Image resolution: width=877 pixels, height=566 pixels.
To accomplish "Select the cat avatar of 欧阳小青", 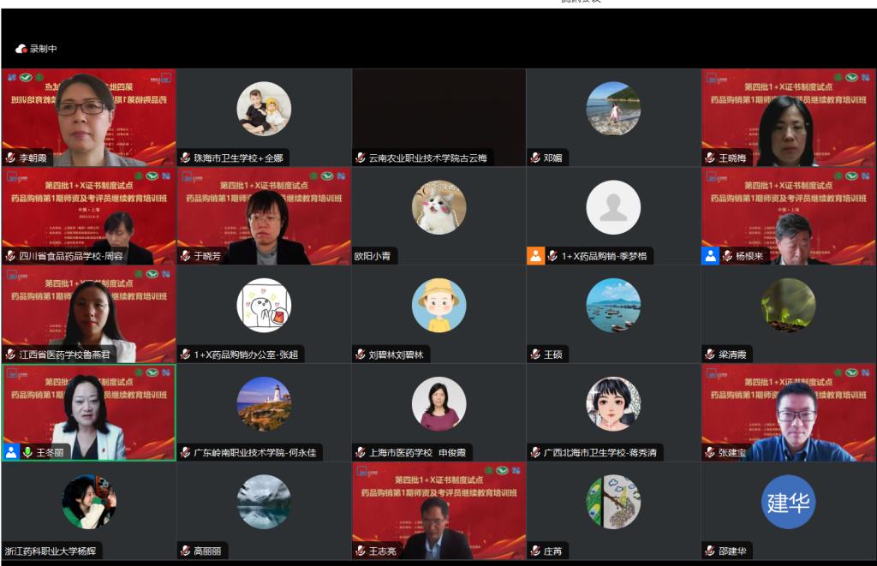I will pyautogui.click(x=438, y=207).
